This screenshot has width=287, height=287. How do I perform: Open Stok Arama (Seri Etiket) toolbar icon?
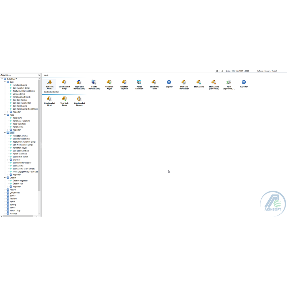tap(214, 83)
